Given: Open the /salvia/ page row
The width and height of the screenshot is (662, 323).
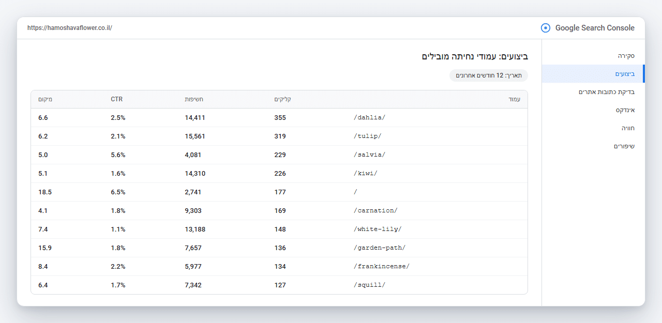Looking at the screenshot, I should click(x=279, y=155).
